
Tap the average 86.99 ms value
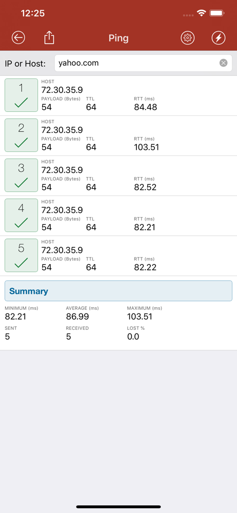(77, 317)
